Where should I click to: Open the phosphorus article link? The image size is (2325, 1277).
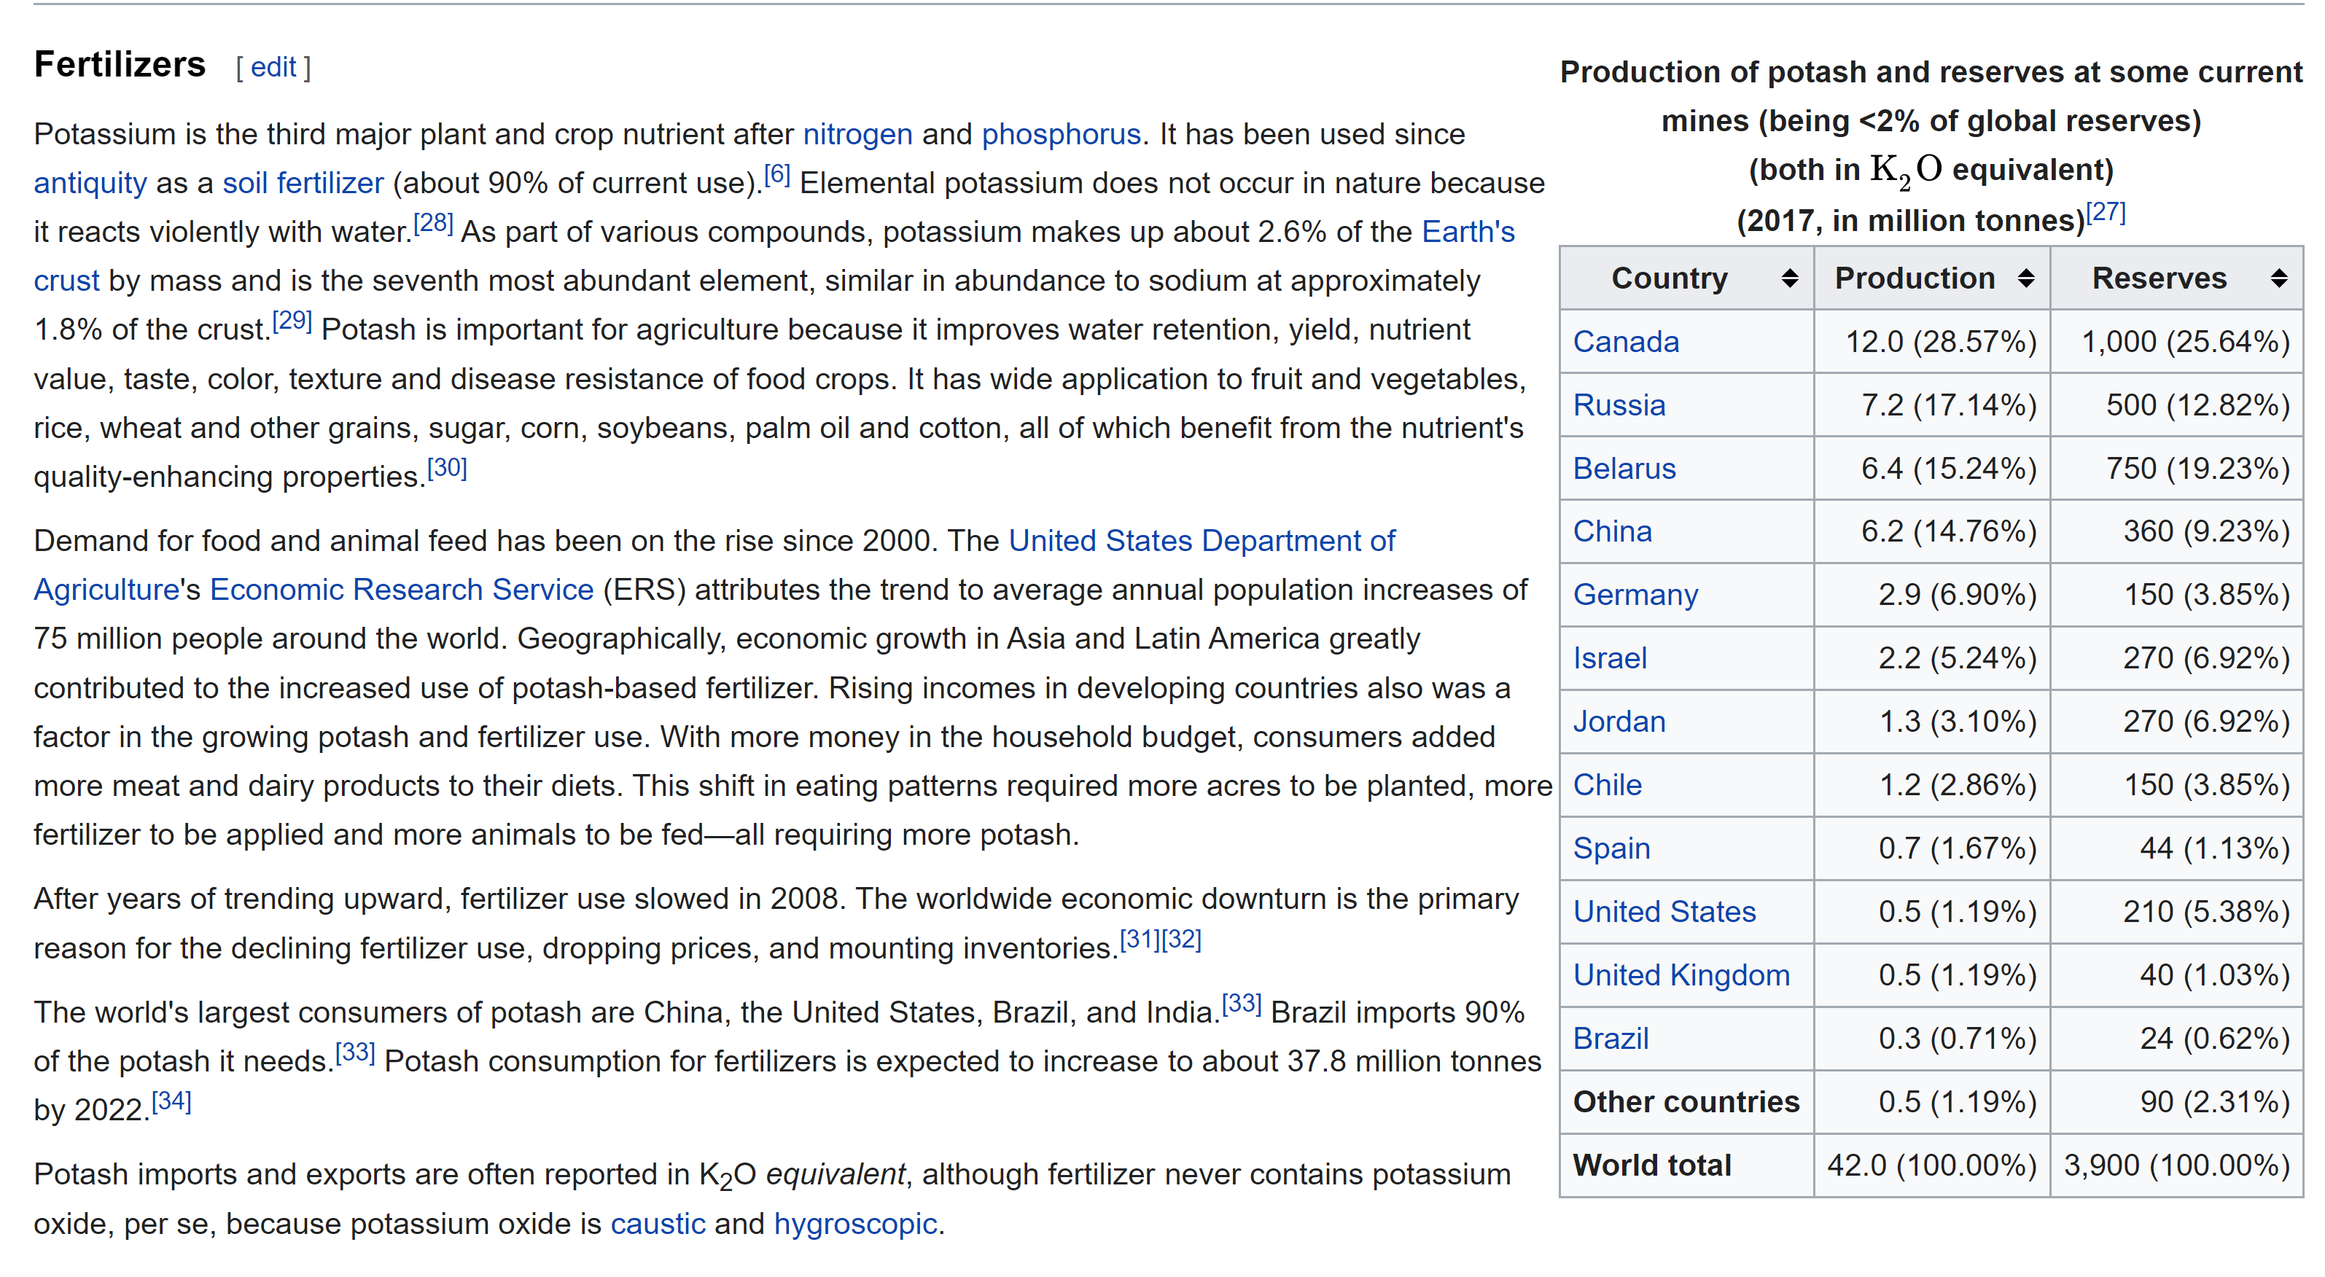pyautogui.click(x=1062, y=133)
